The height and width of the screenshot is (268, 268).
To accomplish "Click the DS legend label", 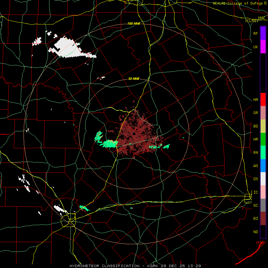I will 256,179.
